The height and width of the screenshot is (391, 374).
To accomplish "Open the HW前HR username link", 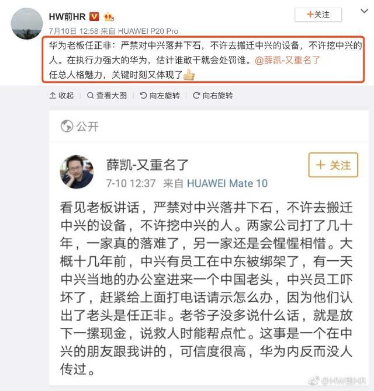I will [x=67, y=17].
